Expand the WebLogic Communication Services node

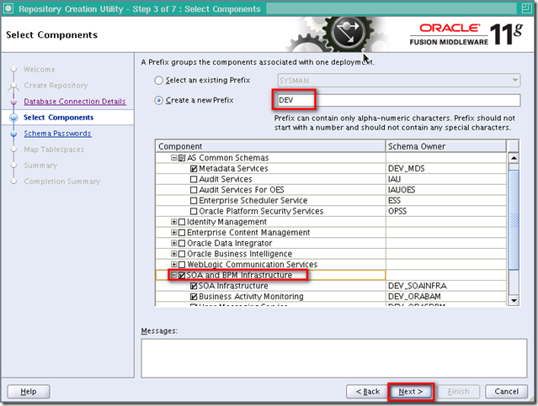coord(174,264)
